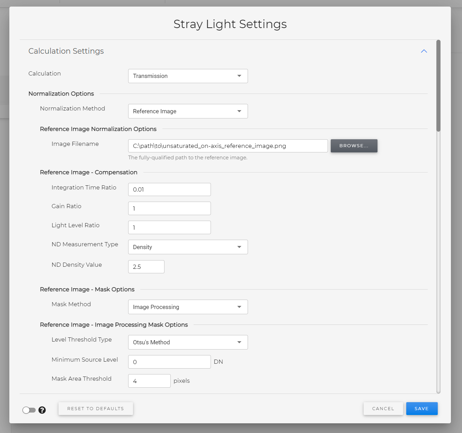
Task: Click the Browse button for reference image
Action: pos(354,146)
